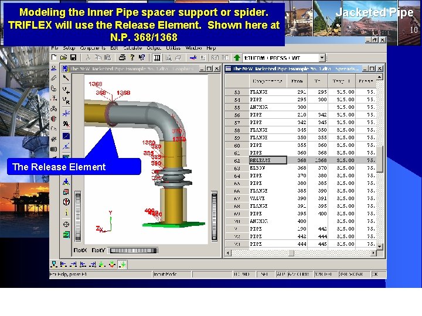The image size is (422, 316).
Task: Click the spreadsheet columns toolbar icon
Action: pos(156,58)
